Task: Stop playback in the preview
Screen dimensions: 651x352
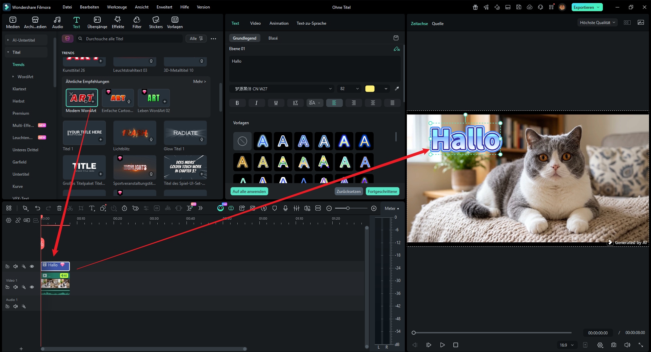Action: pos(456,345)
